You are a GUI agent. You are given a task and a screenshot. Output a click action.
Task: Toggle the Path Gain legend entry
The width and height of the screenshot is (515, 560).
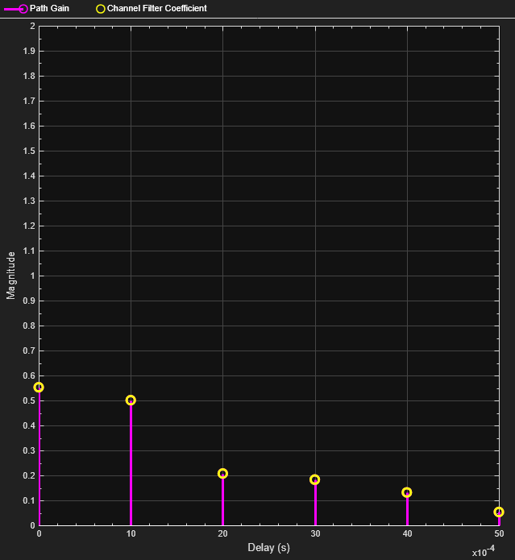coord(36,9)
